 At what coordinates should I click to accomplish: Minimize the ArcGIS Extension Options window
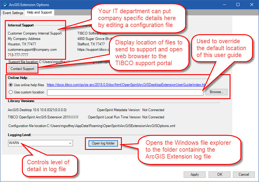pyautogui.click(x=224, y=5)
